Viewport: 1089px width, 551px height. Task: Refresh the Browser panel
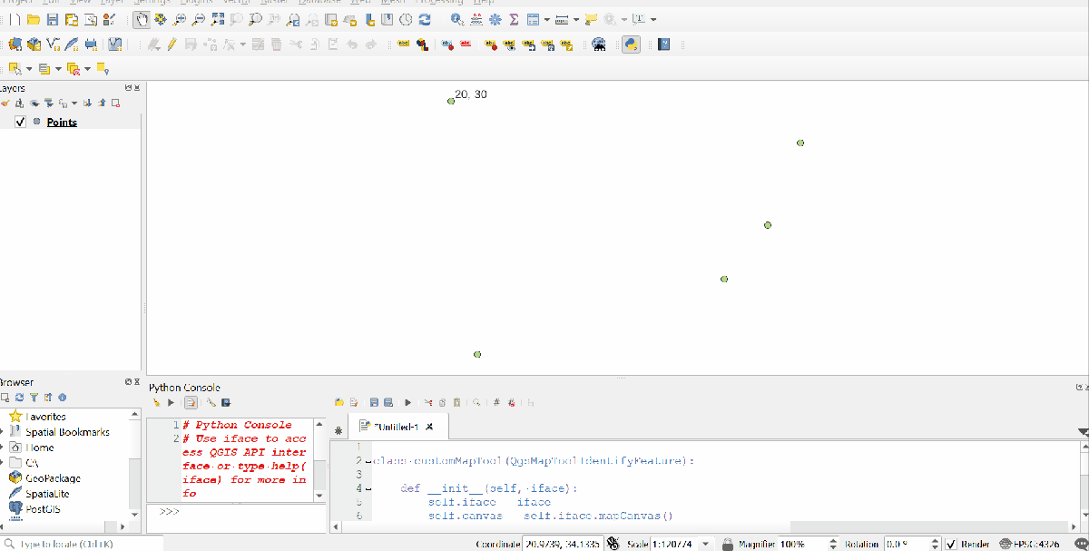(19, 398)
